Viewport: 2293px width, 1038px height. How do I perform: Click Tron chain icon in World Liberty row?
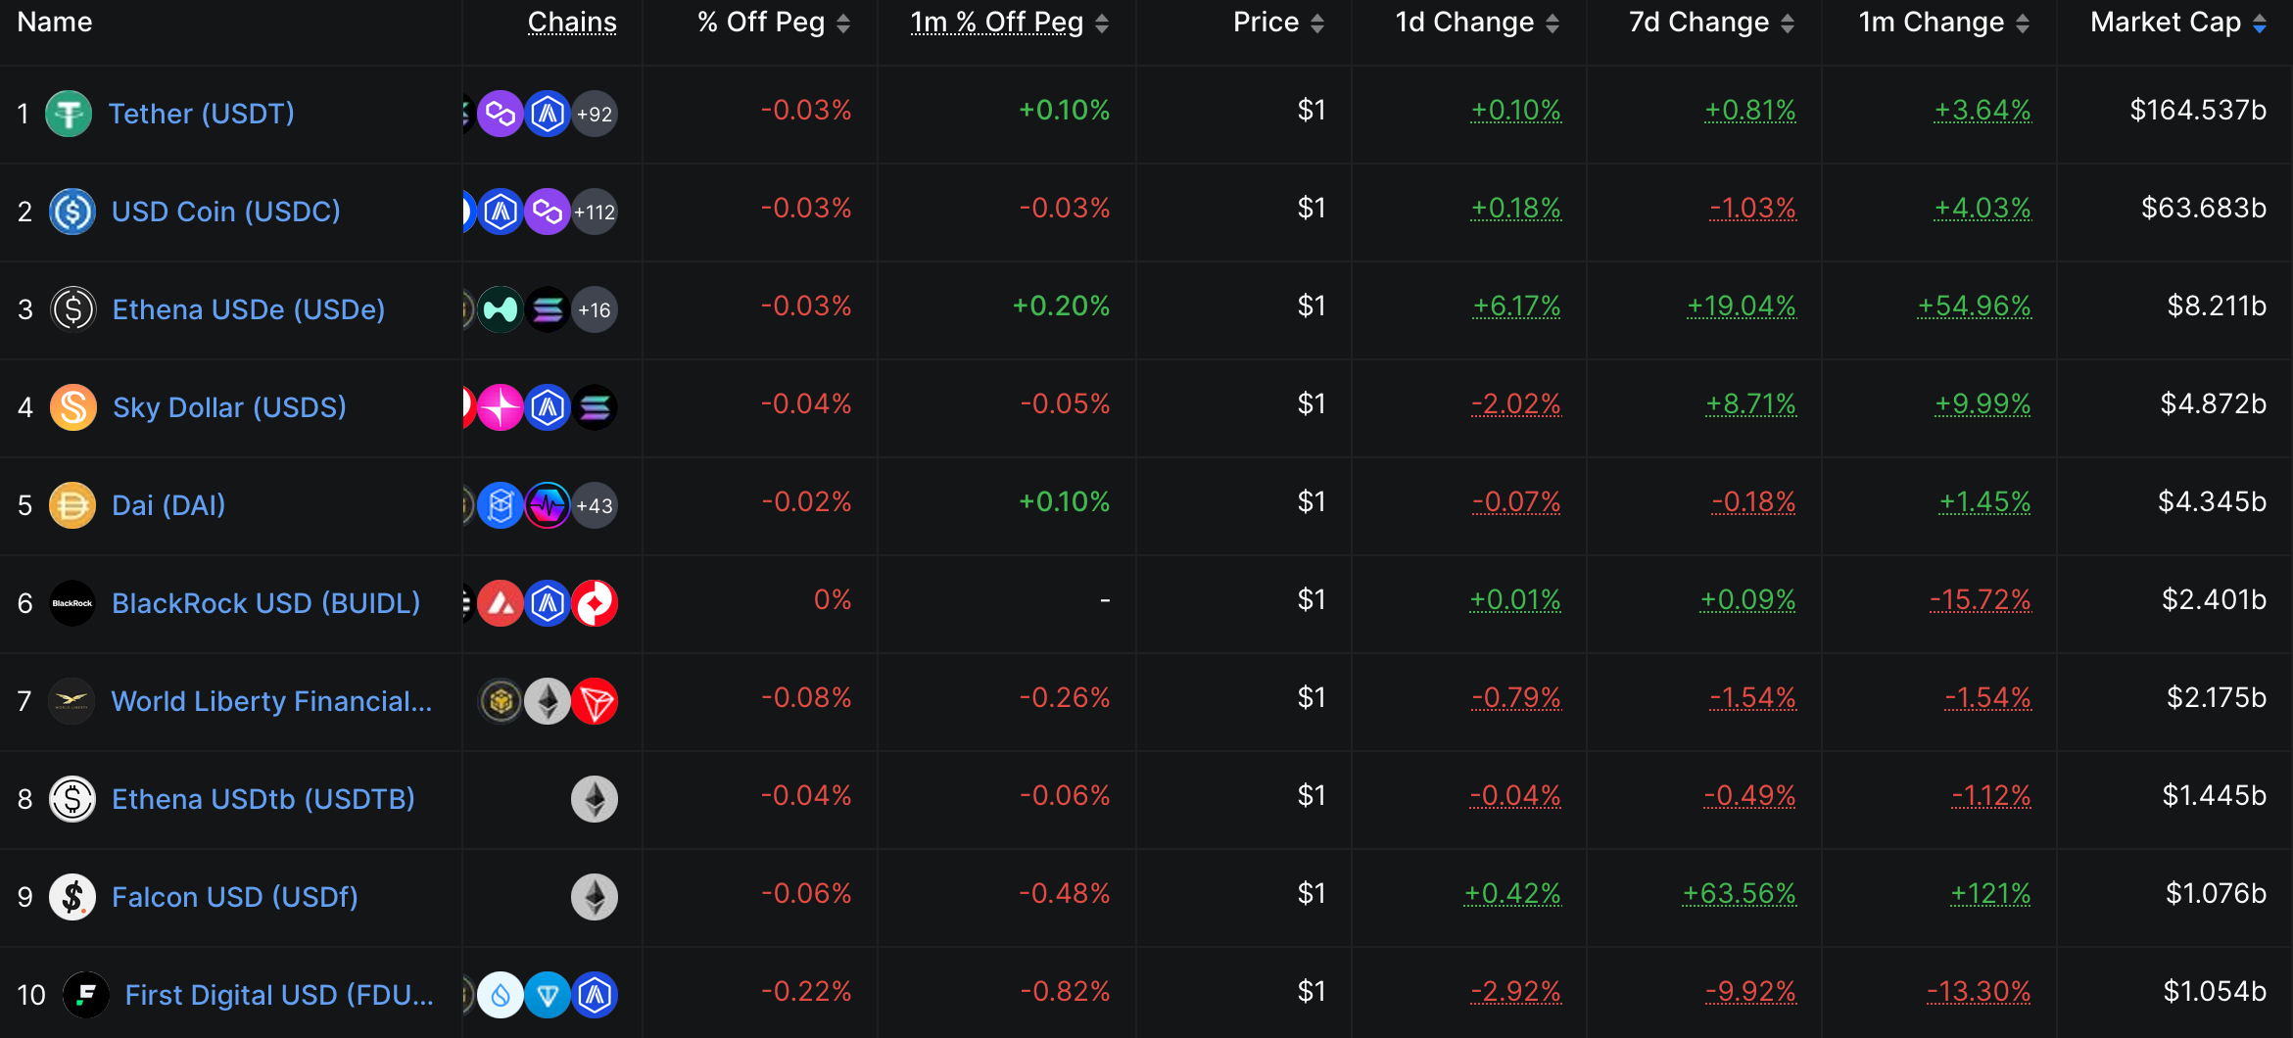pos(595,701)
